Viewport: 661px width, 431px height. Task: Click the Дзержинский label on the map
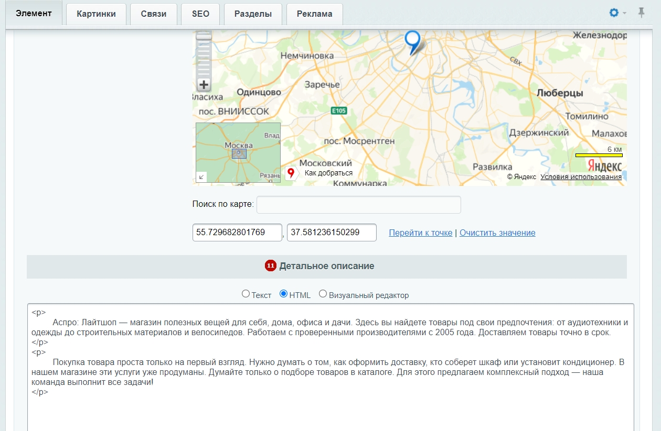point(539,132)
